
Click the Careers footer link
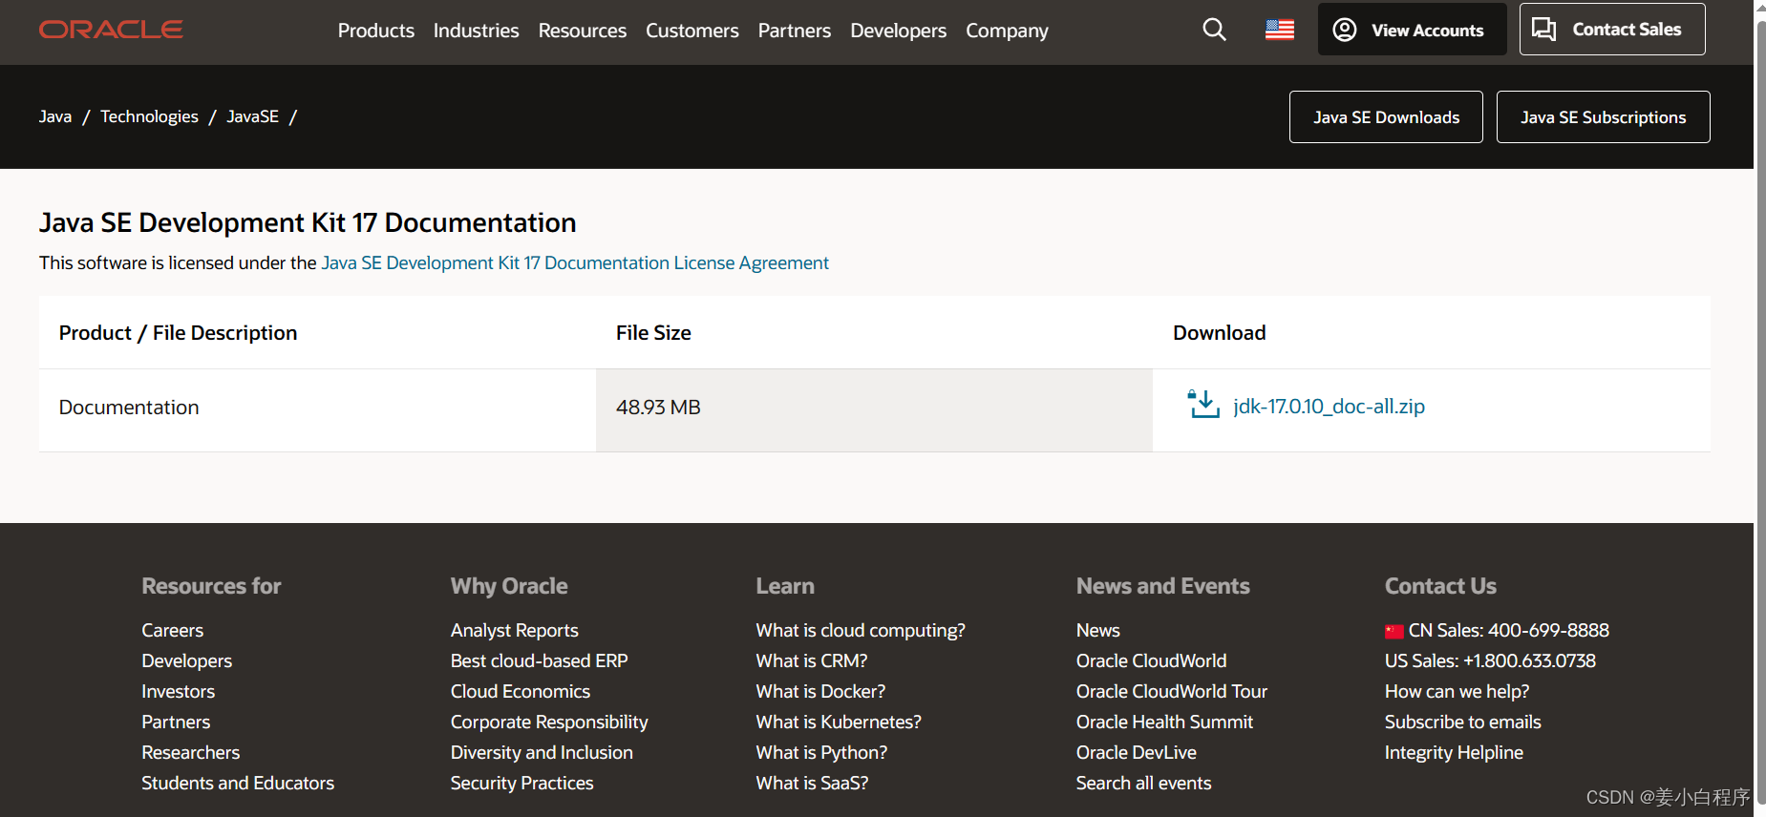coord(173,630)
